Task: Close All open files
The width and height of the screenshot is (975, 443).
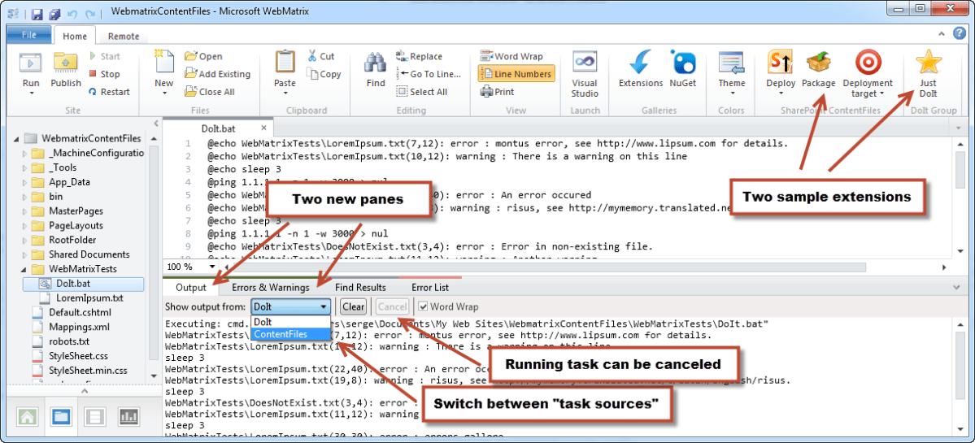Action: point(210,91)
